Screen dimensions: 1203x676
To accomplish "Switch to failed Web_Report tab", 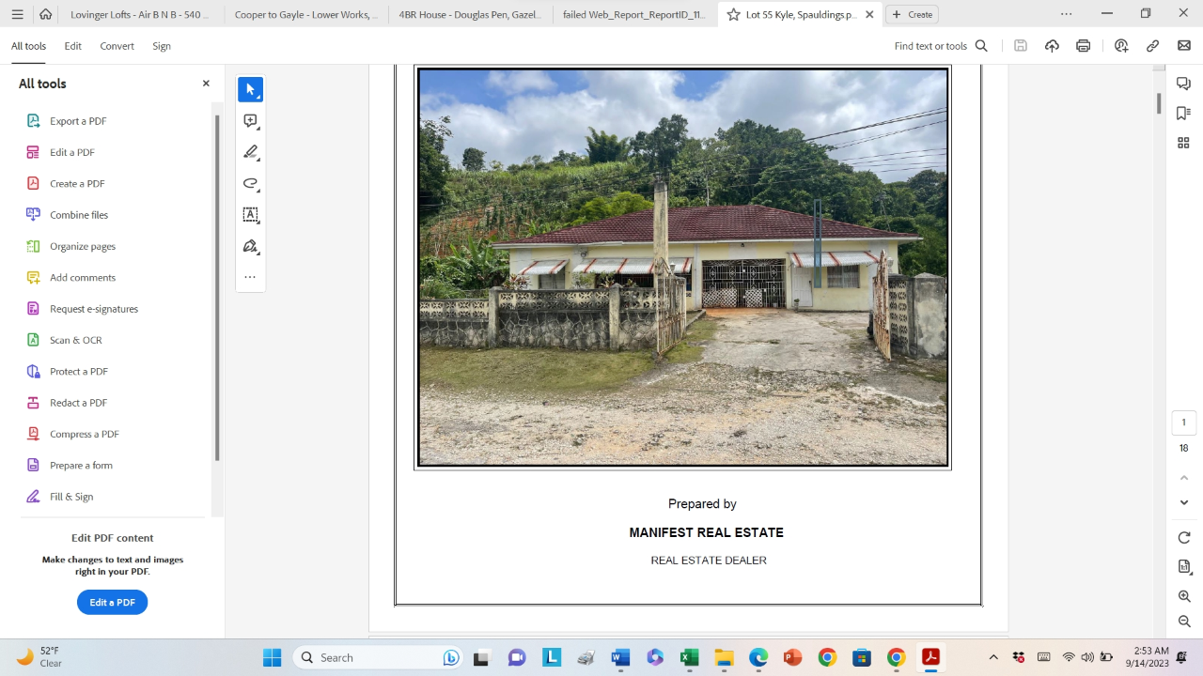I will (x=634, y=14).
